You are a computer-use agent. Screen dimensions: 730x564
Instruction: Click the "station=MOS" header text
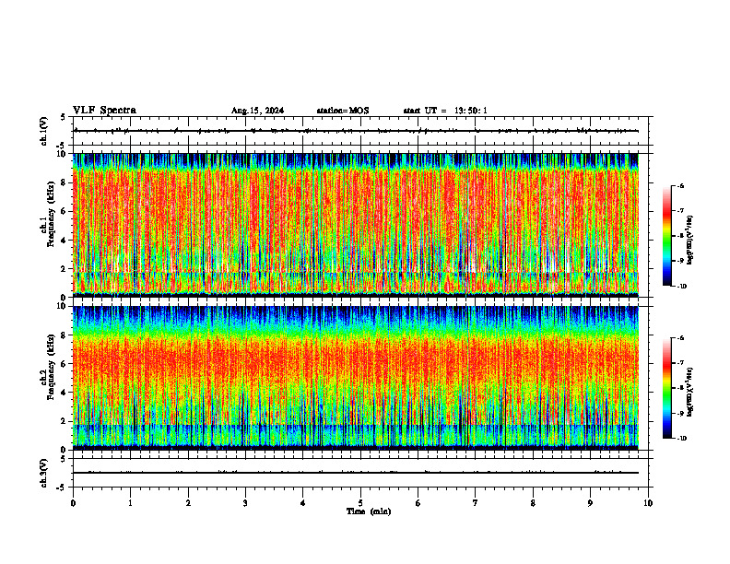coord(343,111)
